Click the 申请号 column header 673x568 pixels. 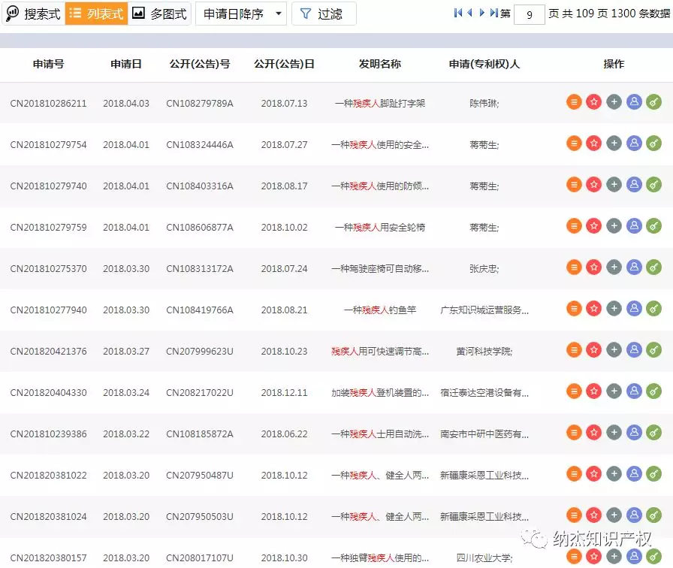pyautogui.click(x=49, y=64)
